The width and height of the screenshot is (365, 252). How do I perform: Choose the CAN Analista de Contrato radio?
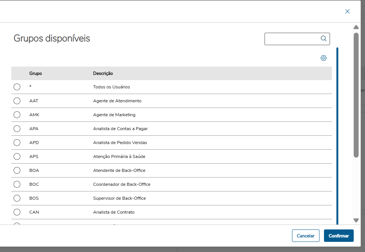(17, 212)
